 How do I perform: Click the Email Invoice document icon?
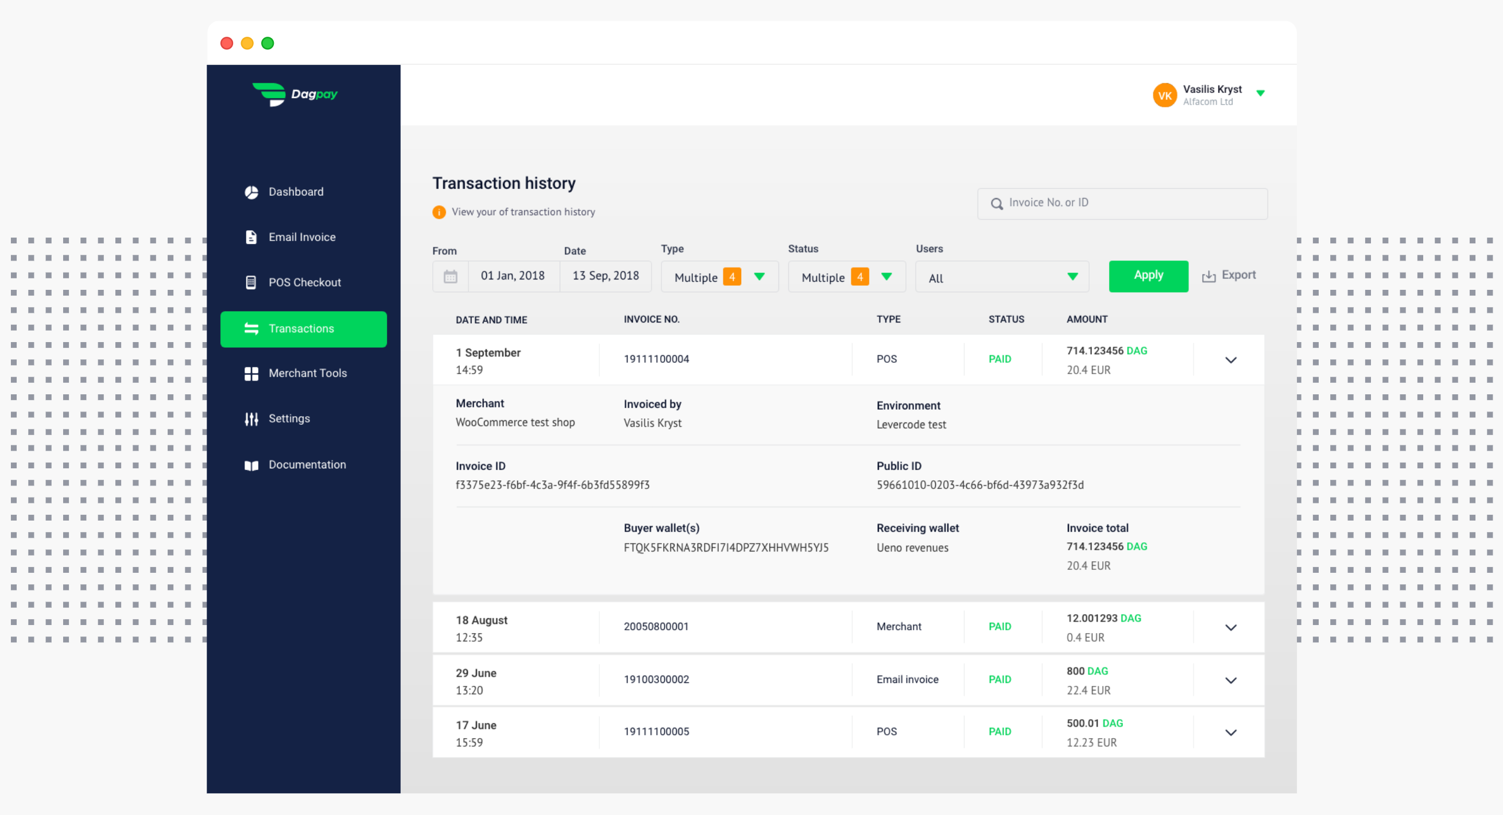tap(251, 237)
